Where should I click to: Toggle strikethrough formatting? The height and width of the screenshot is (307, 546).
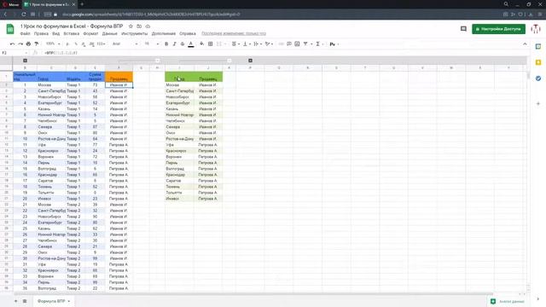coord(183,43)
